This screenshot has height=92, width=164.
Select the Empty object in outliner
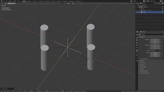(x=144, y=12)
